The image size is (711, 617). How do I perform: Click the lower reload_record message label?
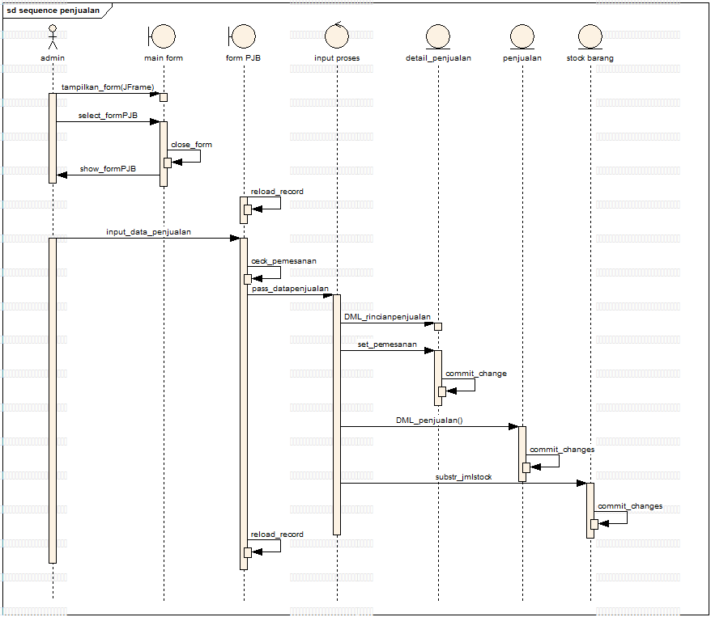(x=275, y=535)
